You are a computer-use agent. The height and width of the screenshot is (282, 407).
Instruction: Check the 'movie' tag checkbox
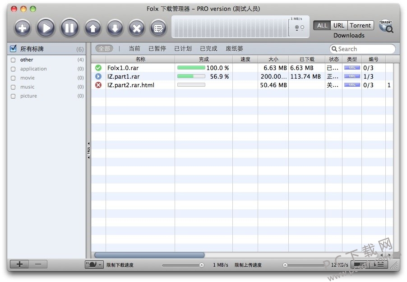13,78
